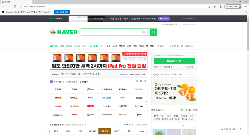This screenshot has height=135, width=249.
Task: Click the whale browser 다운로드 button
Action: click(164, 19)
